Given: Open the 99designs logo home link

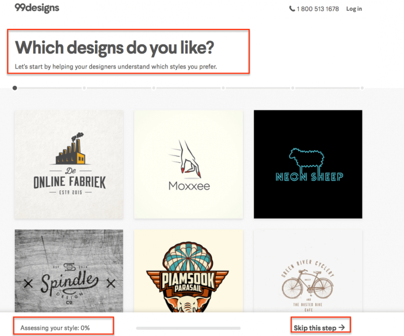Looking at the screenshot, I should (x=37, y=7).
